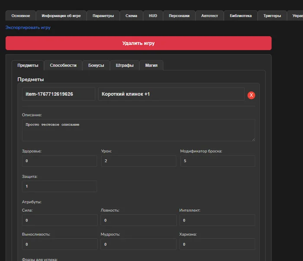Switch to the Автотест tab
Viewport: 303px width, 261px height.
click(x=210, y=16)
